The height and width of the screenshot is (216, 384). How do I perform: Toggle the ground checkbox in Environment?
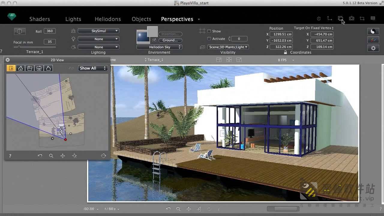click(x=154, y=40)
